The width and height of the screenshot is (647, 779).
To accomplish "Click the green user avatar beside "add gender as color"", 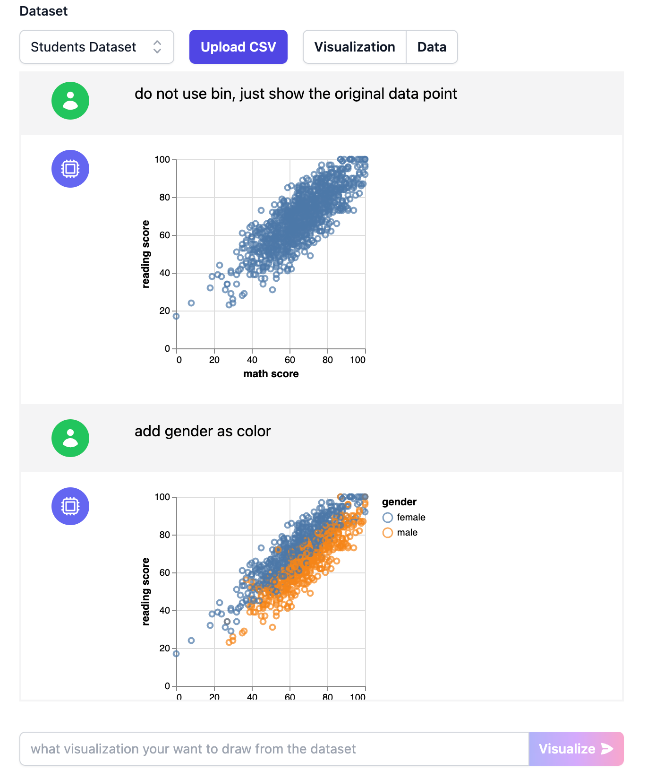I will point(70,438).
